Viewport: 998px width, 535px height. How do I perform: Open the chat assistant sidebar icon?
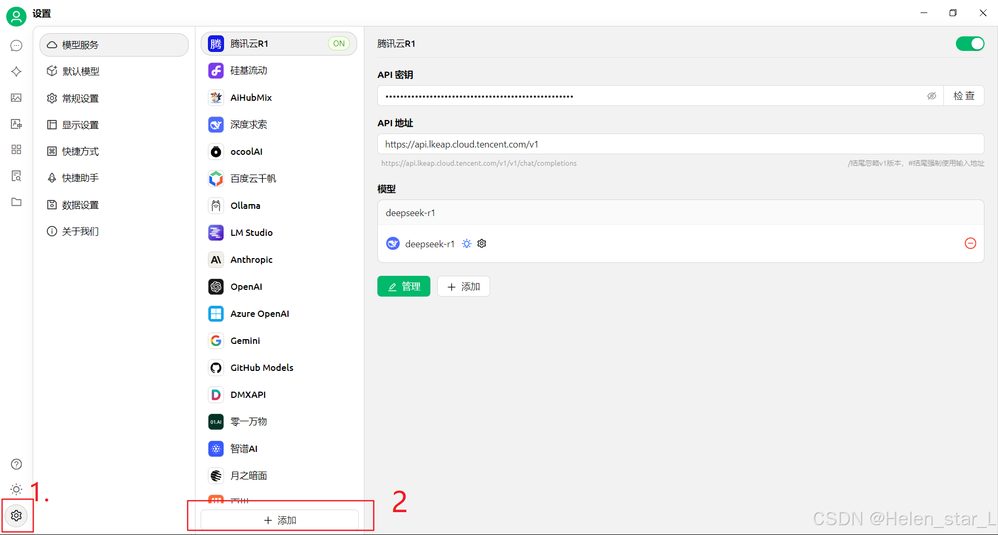17,46
